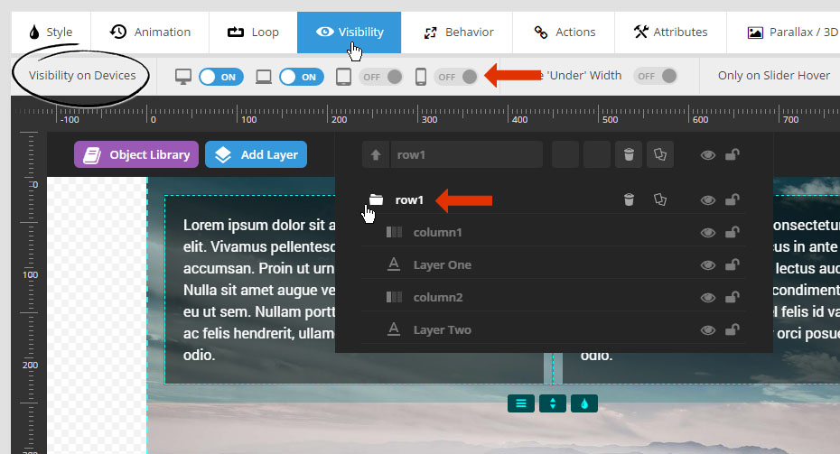Switch to the Behavior tab
The height and width of the screenshot is (454, 840).
point(459,32)
